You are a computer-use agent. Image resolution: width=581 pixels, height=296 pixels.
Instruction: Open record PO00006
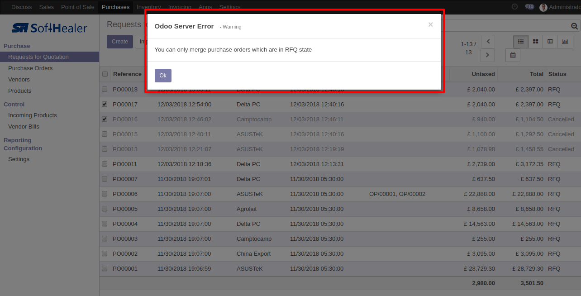(x=125, y=194)
